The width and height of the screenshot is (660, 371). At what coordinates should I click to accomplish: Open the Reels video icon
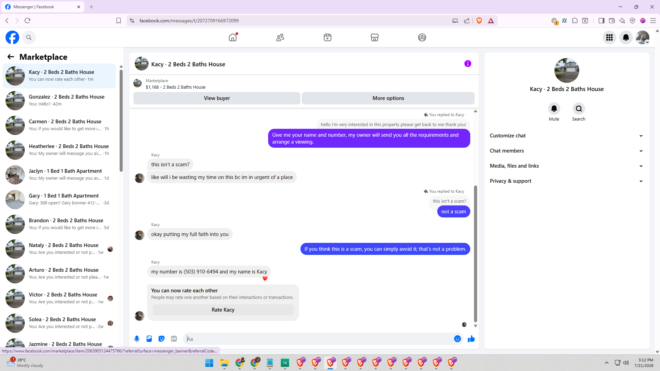coord(328,37)
